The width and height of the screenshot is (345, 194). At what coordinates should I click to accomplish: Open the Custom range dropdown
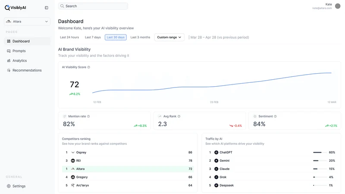tap(169, 38)
